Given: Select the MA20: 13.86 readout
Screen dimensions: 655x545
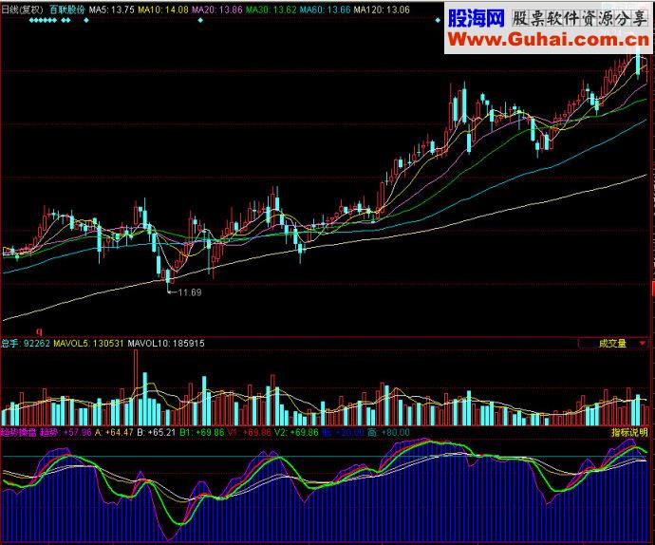Looking at the screenshot, I should (x=217, y=9).
